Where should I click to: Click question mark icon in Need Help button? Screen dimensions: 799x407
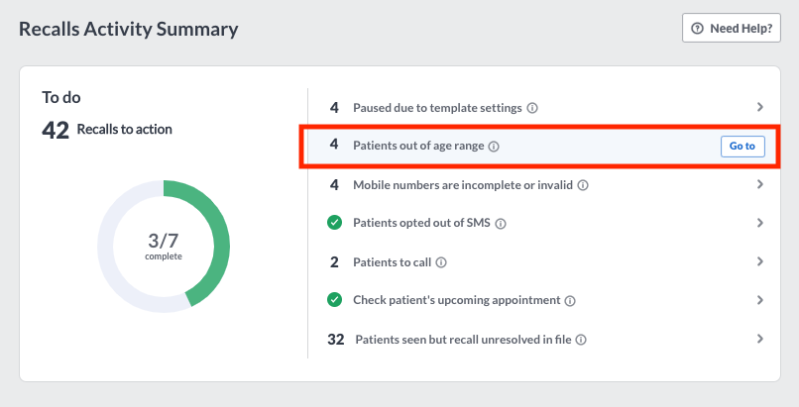tap(697, 29)
